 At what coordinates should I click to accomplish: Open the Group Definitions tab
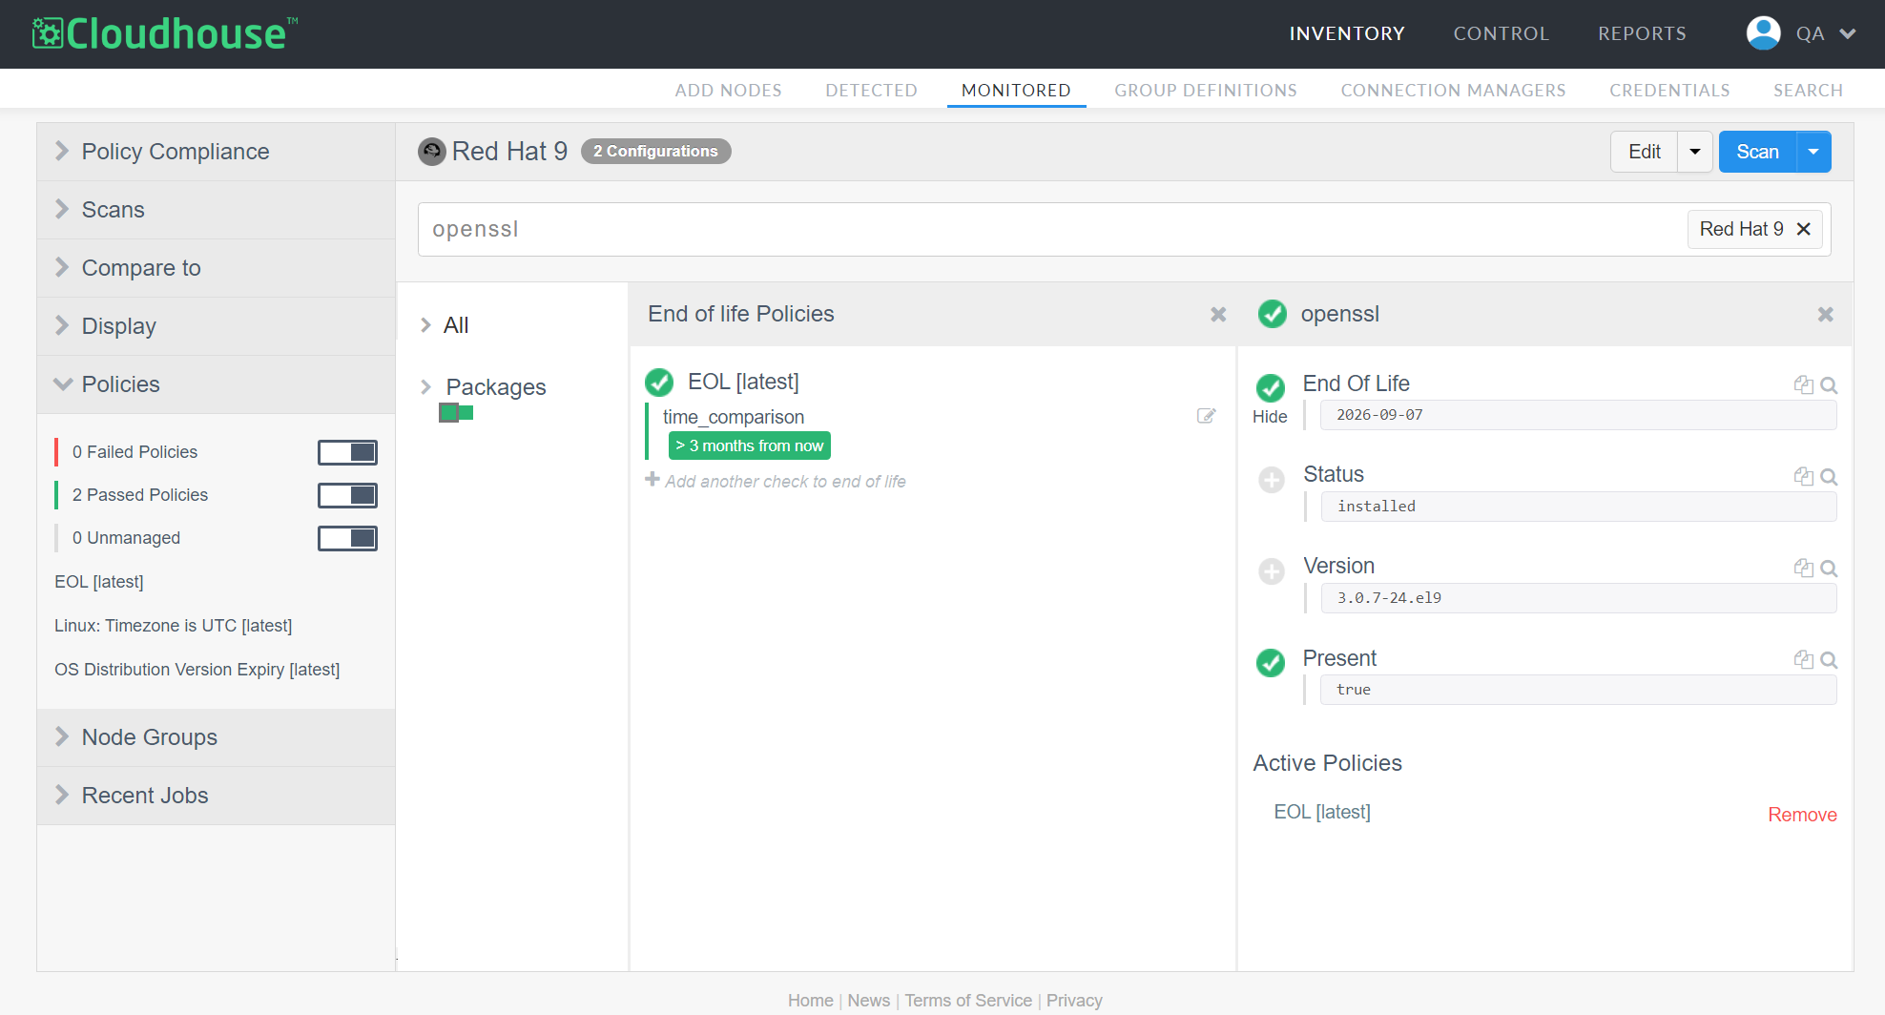pos(1206,90)
